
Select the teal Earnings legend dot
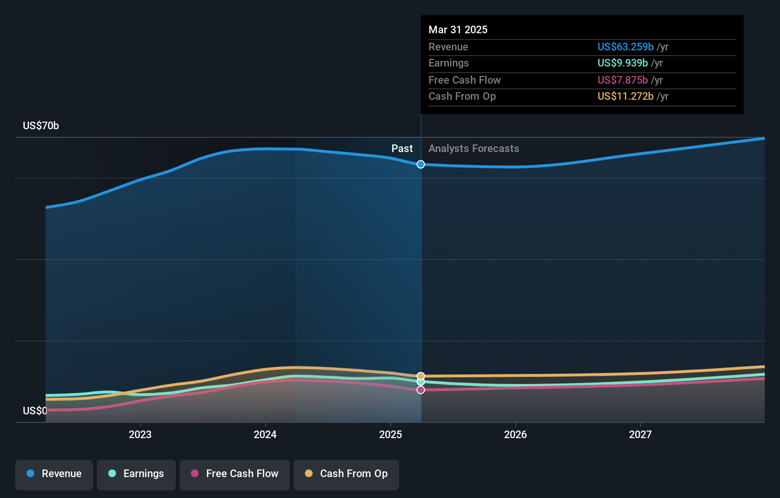coord(111,474)
